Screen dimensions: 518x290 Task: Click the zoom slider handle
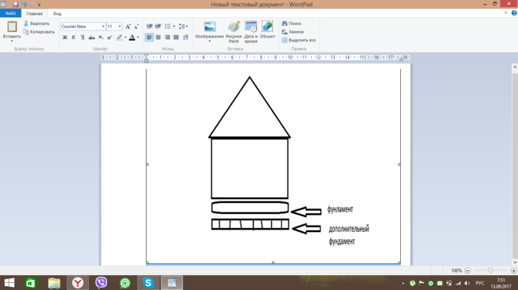(490, 270)
